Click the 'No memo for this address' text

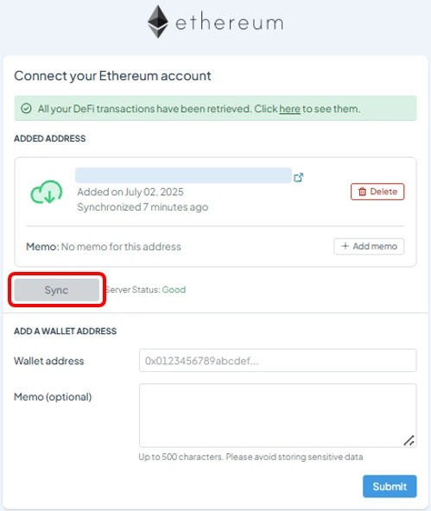pyautogui.click(x=121, y=247)
